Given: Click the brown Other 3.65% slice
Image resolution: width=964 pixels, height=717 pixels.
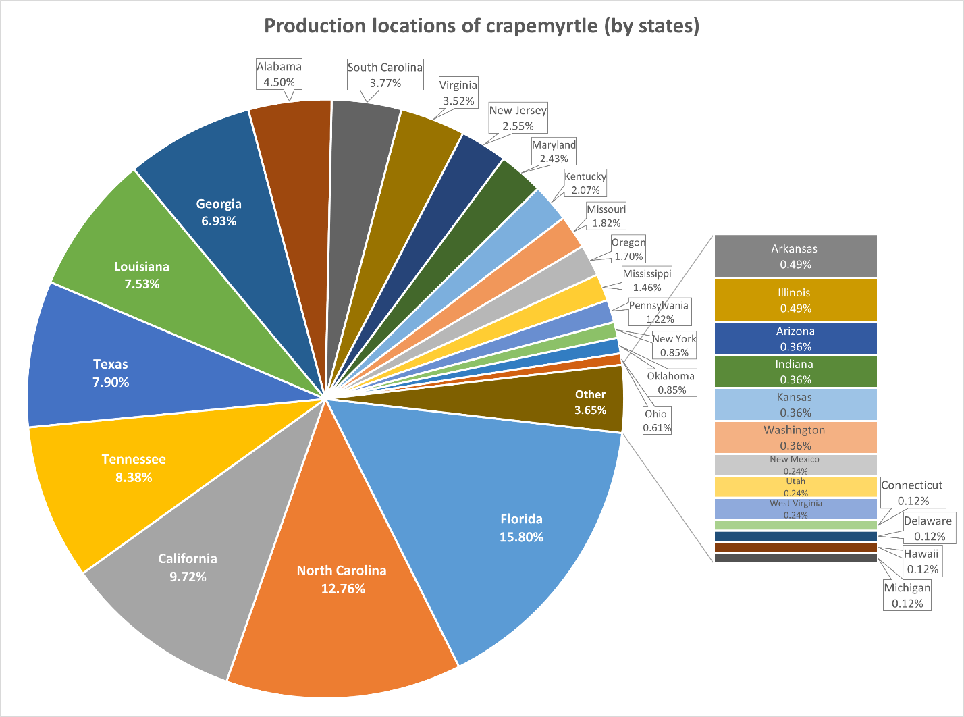Looking at the screenshot, I should 589,402.
